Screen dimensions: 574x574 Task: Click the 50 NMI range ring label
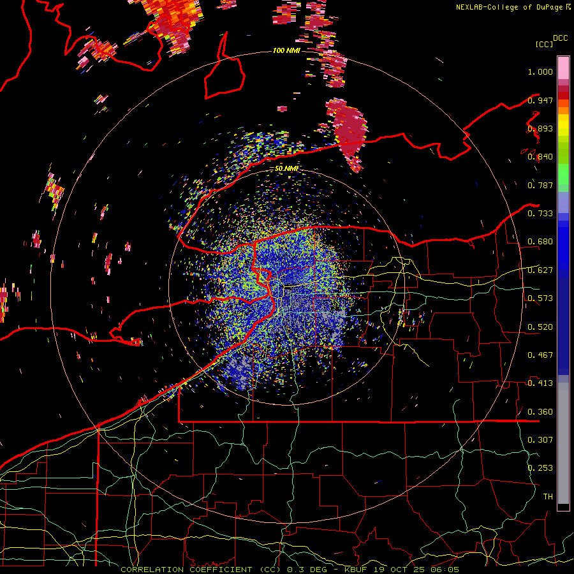click(286, 168)
